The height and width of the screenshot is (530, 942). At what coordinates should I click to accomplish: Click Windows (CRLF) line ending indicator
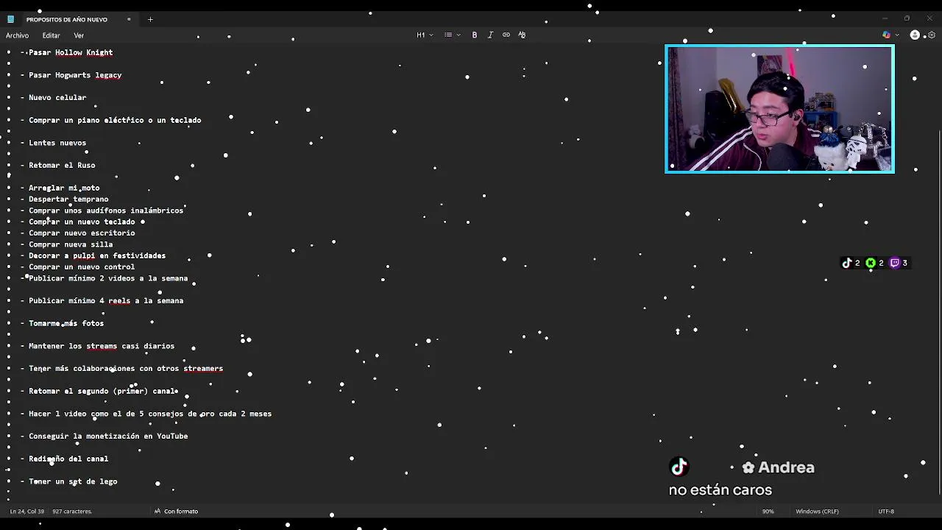817,511
